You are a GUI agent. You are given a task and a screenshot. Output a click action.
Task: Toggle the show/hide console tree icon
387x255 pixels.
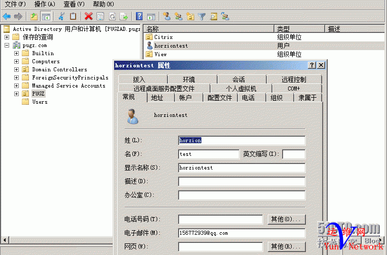pos(46,17)
